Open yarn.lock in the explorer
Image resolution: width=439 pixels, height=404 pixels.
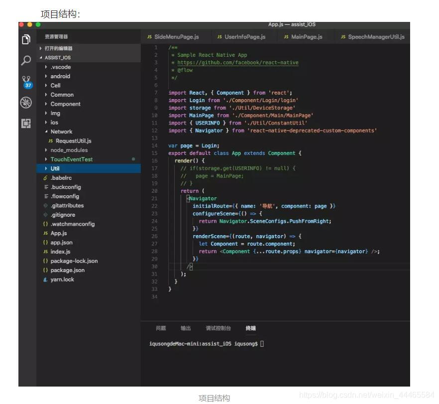pos(62,279)
